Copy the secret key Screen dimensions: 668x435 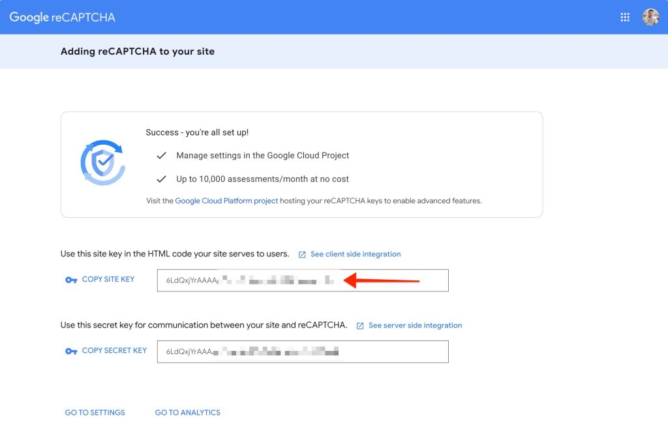pos(114,350)
